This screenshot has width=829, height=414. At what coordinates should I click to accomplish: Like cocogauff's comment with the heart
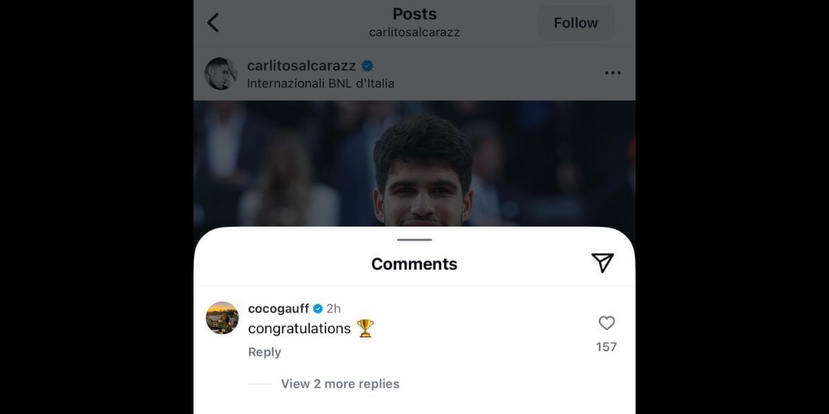click(x=607, y=323)
